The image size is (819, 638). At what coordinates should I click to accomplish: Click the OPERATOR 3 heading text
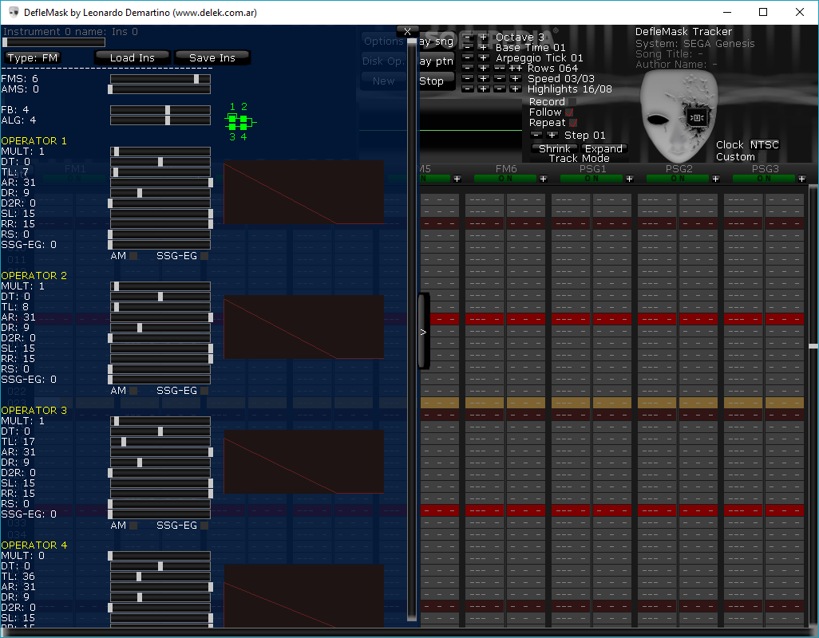(34, 411)
